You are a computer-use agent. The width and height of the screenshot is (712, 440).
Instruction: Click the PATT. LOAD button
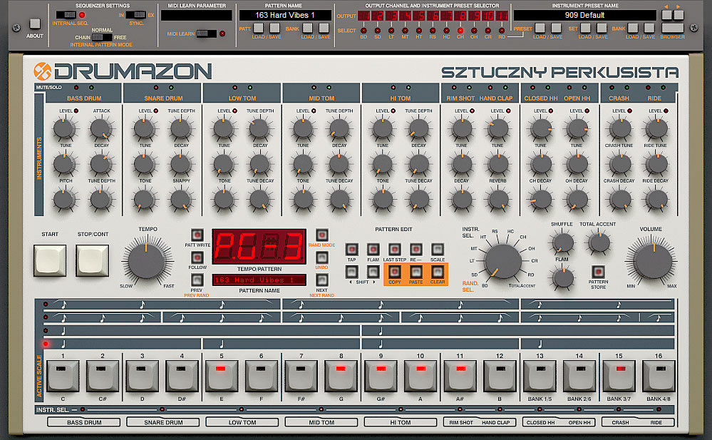[x=259, y=29]
